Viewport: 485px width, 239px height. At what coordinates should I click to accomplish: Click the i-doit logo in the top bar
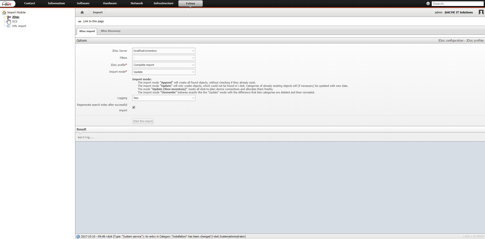tap(8, 4)
